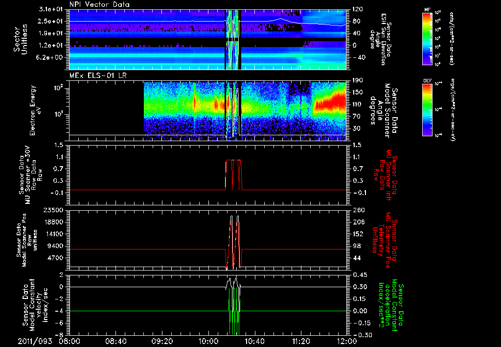Screen dimensions: 501x347
Task: Click the 190 scanner angle tick value
Action: [x=358, y=80]
